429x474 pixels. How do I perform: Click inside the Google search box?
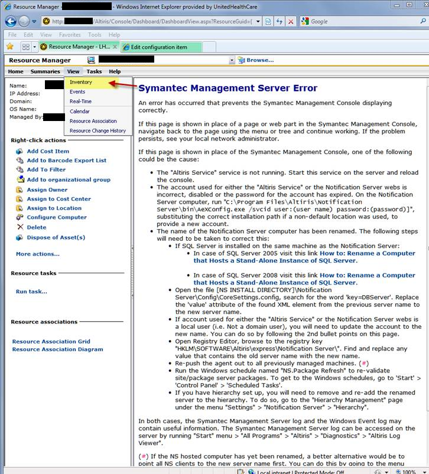(363, 21)
